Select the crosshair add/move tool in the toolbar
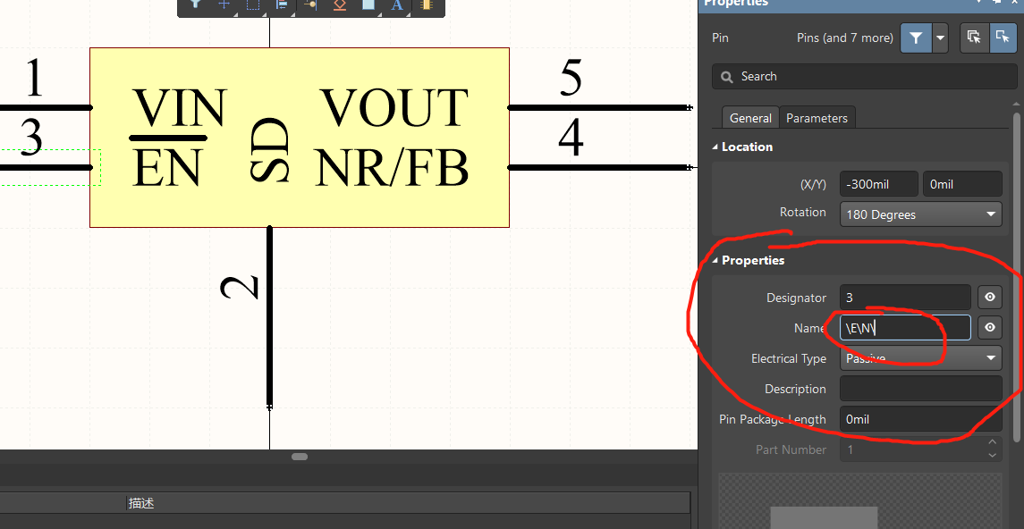The height and width of the screenshot is (529, 1024). coord(224,4)
